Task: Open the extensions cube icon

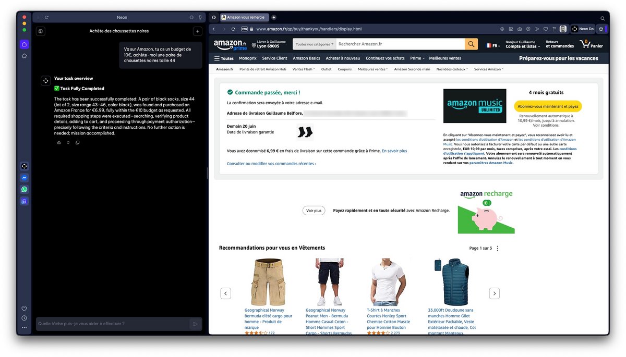Action: [x=601, y=29]
